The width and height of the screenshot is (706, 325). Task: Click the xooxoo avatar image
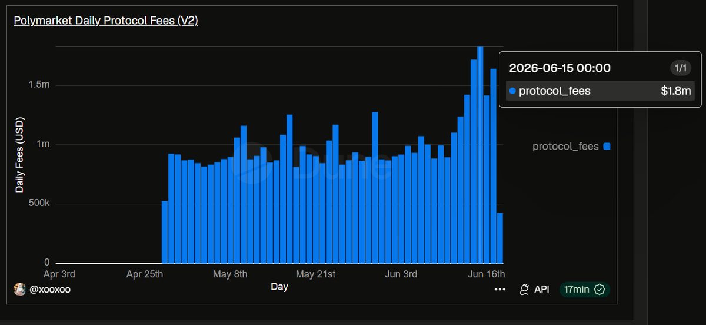pyautogui.click(x=20, y=289)
